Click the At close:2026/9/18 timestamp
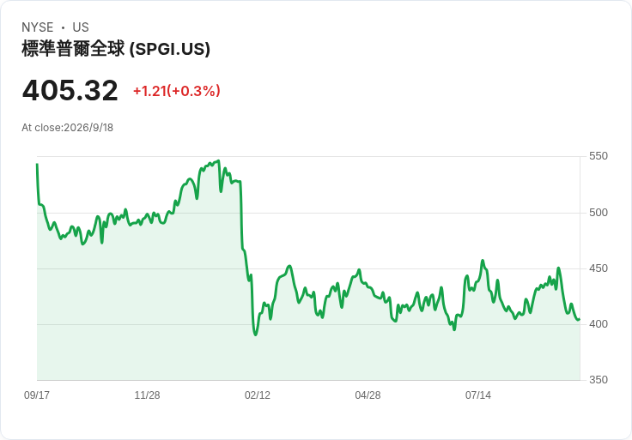The width and height of the screenshot is (632, 440). pyautogui.click(x=67, y=128)
